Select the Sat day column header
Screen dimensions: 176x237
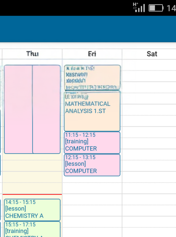pyautogui.click(x=152, y=54)
